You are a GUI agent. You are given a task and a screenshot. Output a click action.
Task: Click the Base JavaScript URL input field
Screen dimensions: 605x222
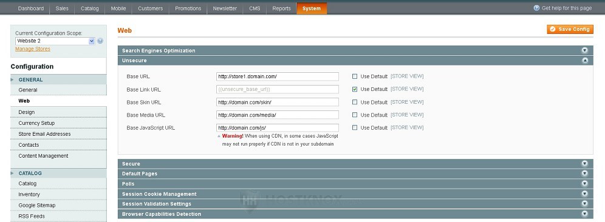pyautogui.click(x=278, y=127)
